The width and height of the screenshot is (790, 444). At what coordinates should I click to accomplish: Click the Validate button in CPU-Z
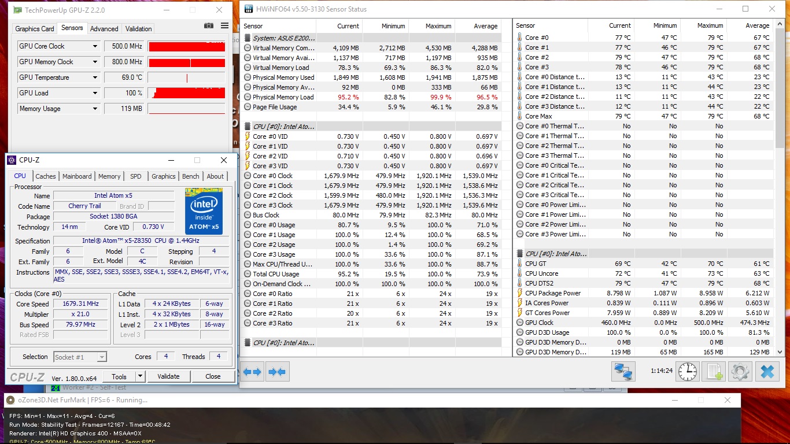168,376
